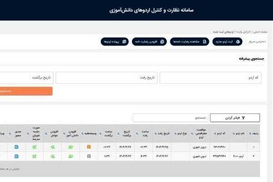
Task: Click the فیلتر کردن filter button
Action: [235, 118]
